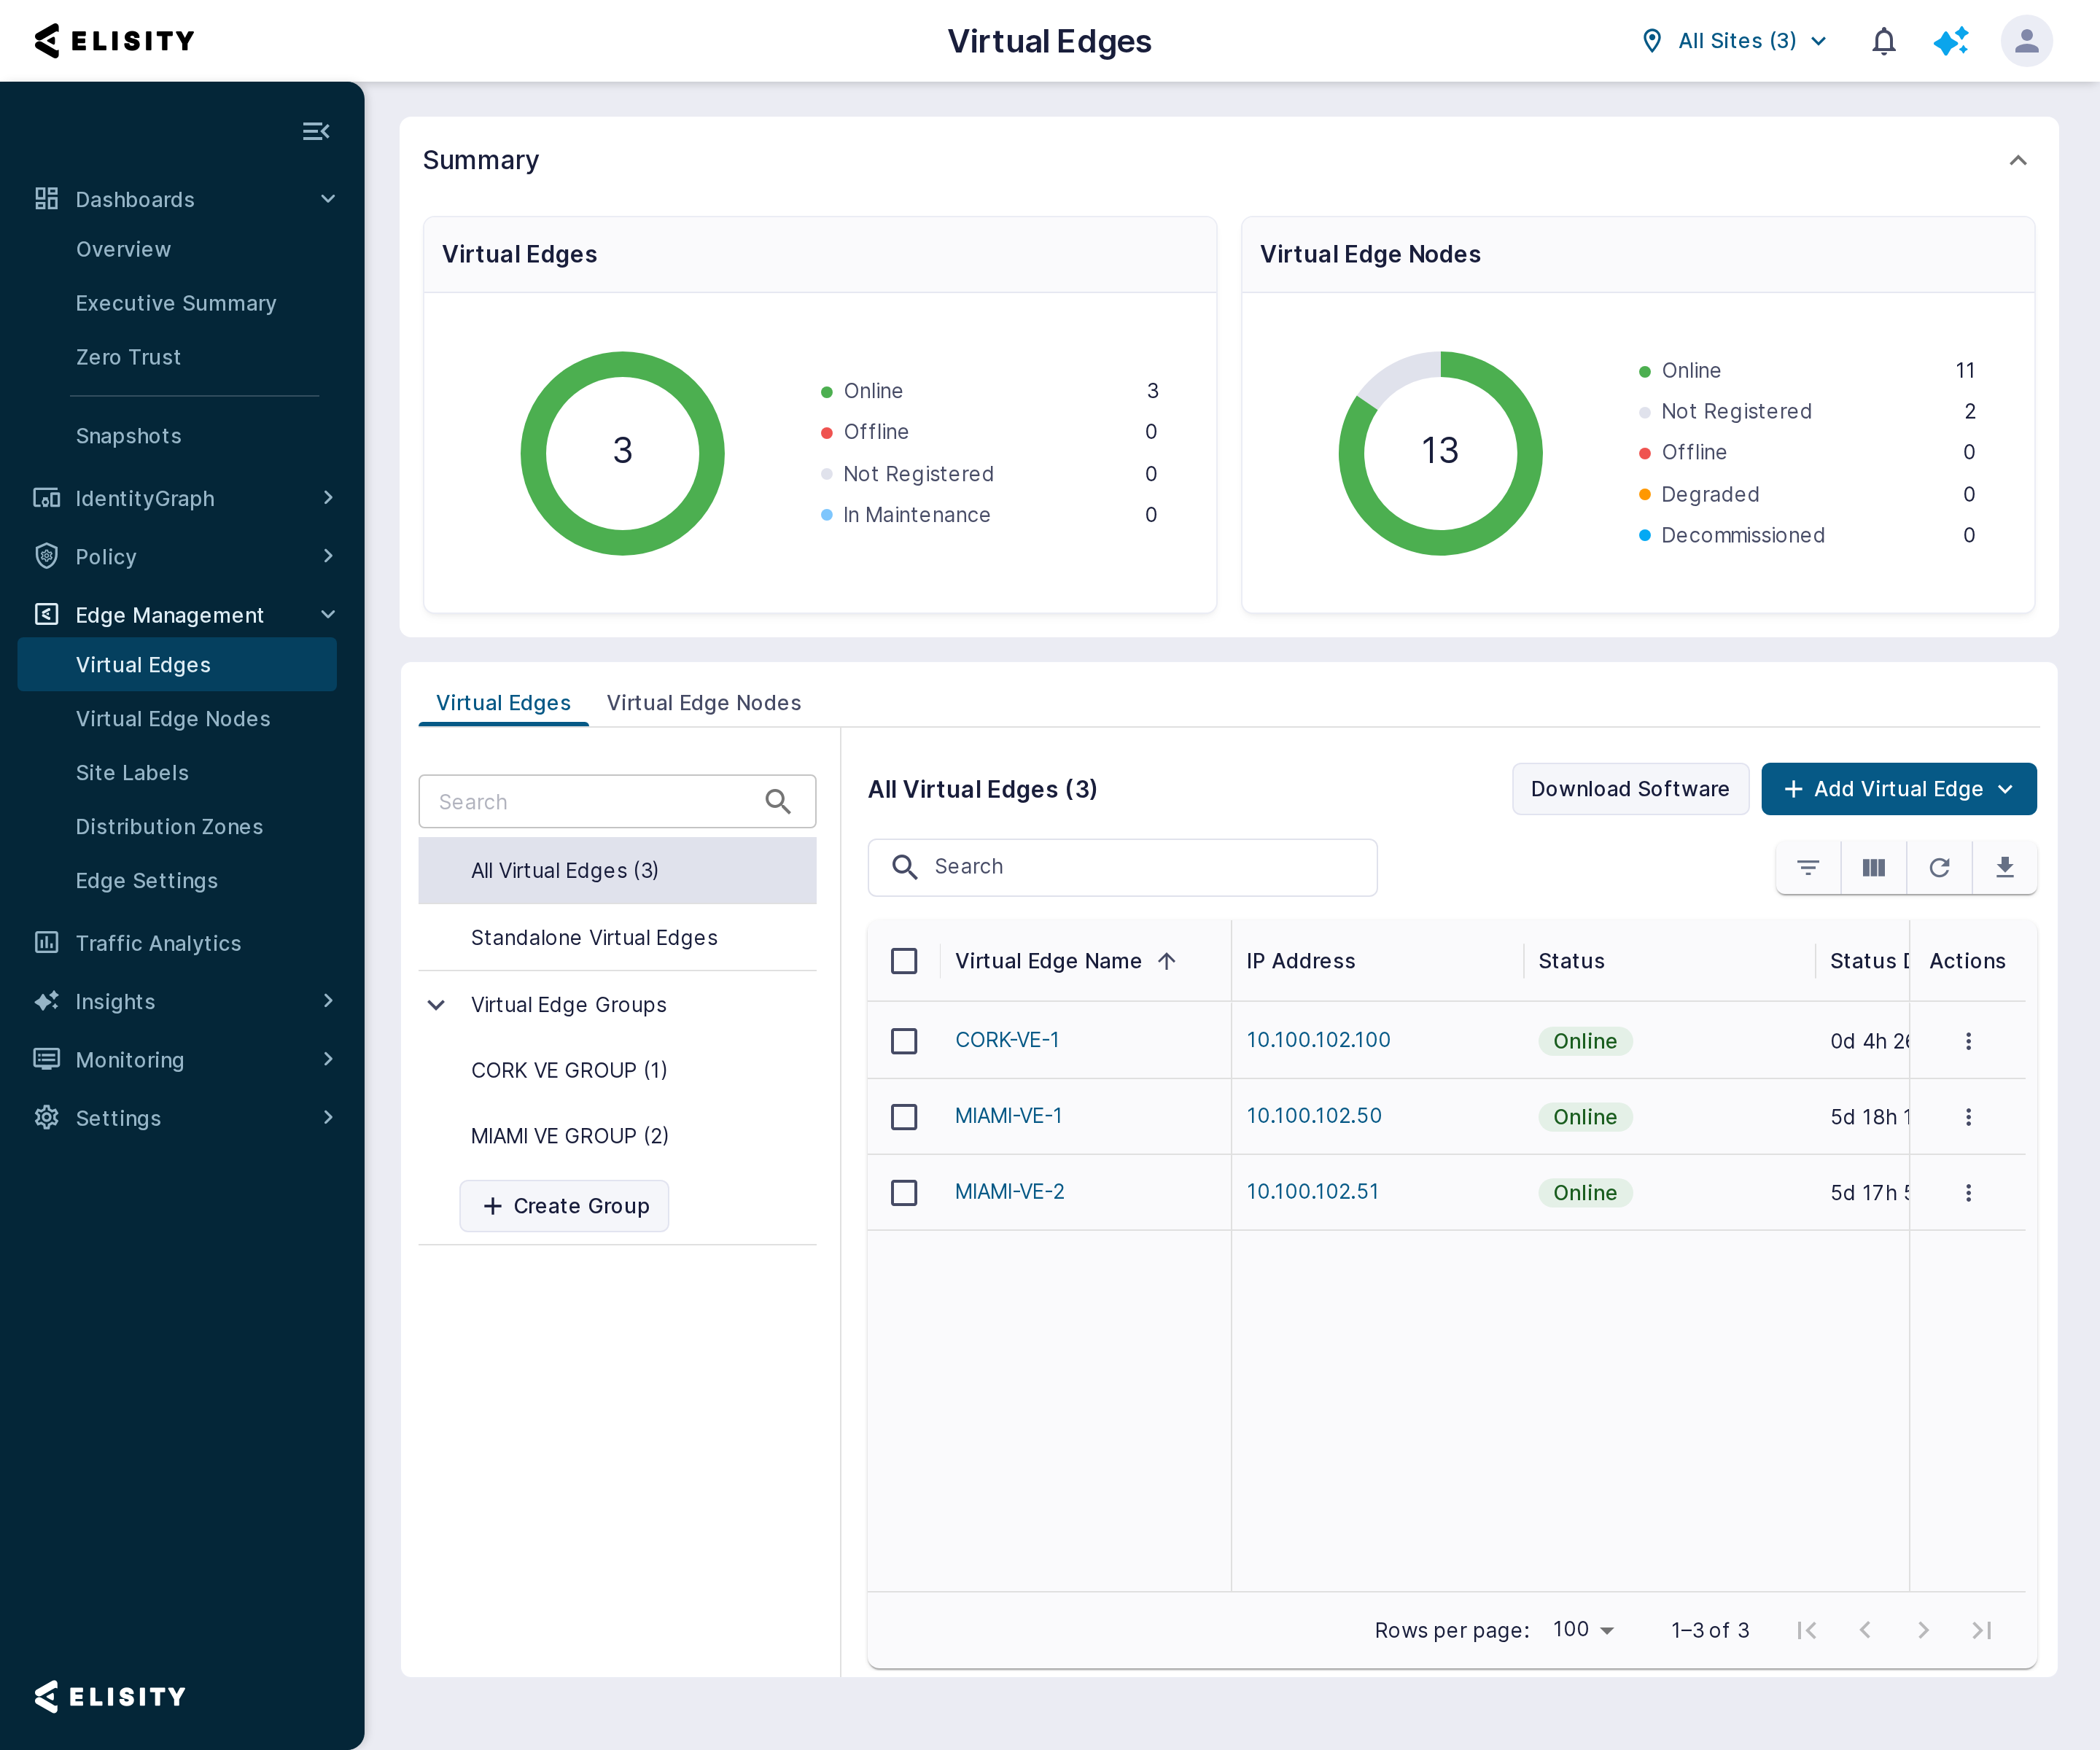The image size is (2100, 1750).
Task: Click the table Search field
Action: pos(1122,867)
